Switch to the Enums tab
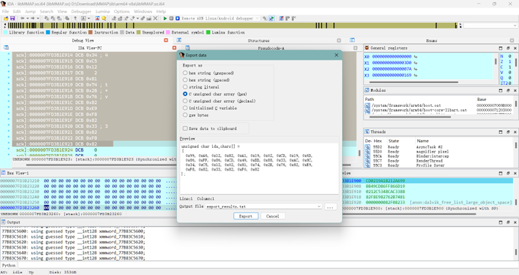The image size is (519, 275). pos(431,40)
